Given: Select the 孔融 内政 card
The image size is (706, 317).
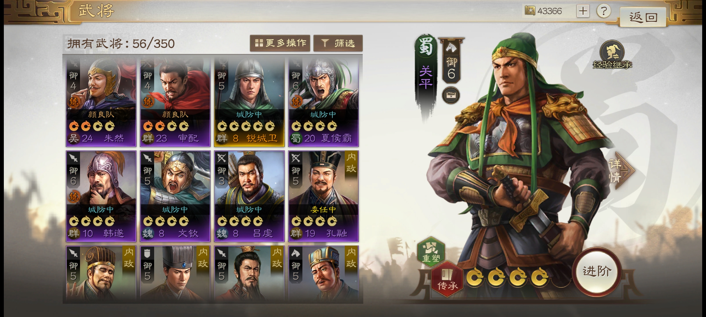Looking at the screenshot, I should tap(324, 196).
